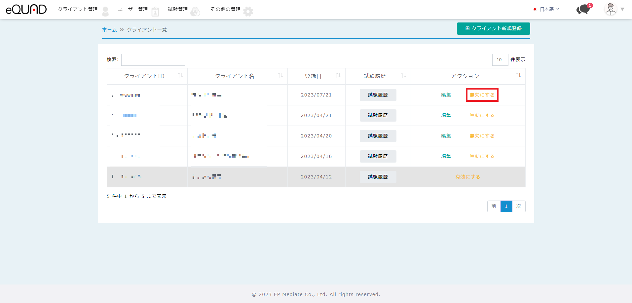Focus the 検索 search input field

[153, 60]
